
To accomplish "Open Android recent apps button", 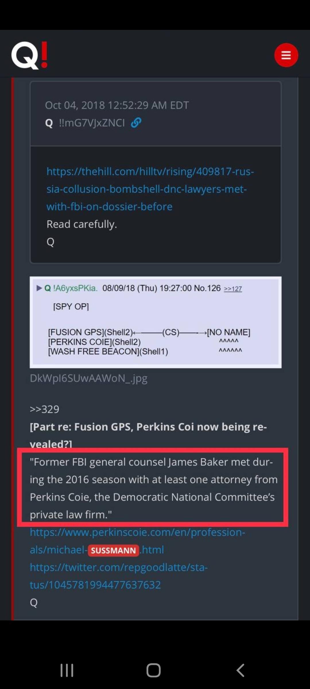I will [x=67, y=670].
